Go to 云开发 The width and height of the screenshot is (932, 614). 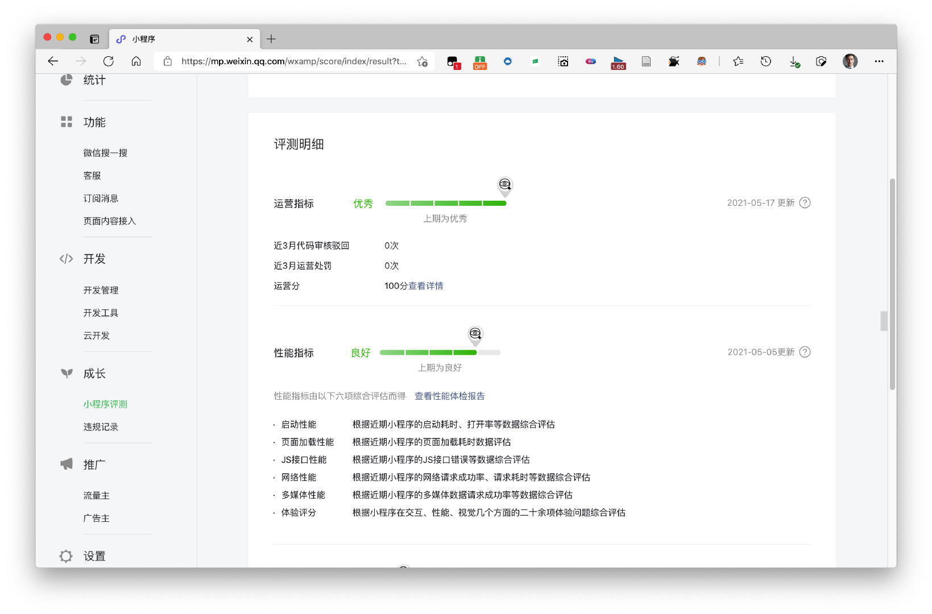[97, 336]
